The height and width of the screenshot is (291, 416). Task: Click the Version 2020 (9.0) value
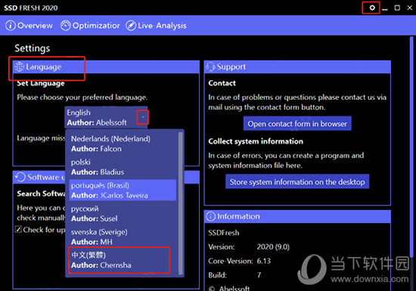coord(273,246)
